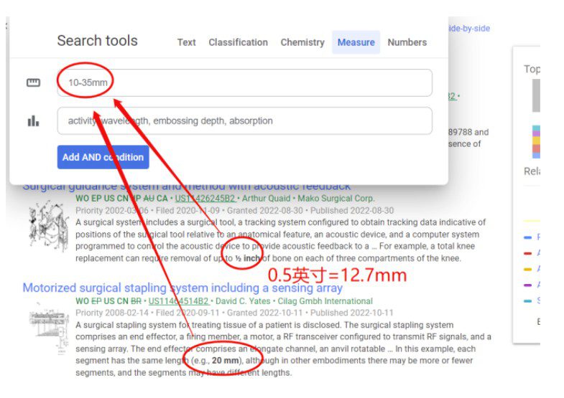Open patent number US11426245B2 link

[x=205, y=199]
